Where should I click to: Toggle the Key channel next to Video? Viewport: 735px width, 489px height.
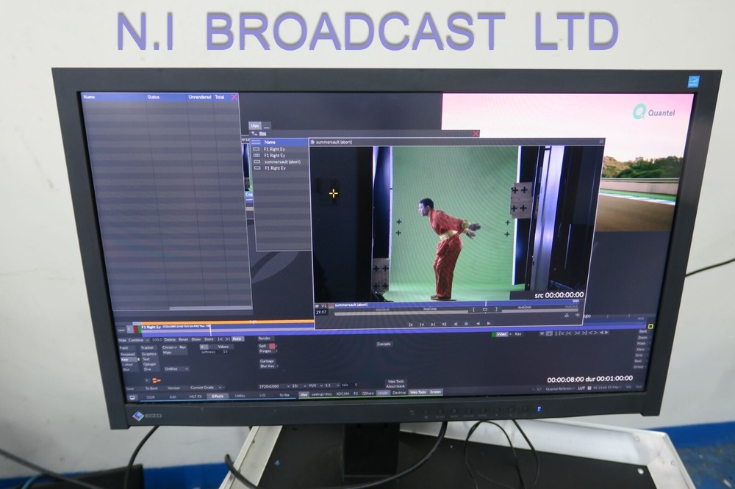517,334
